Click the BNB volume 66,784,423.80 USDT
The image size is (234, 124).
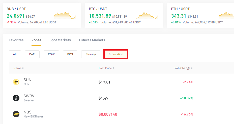[43, 22]
